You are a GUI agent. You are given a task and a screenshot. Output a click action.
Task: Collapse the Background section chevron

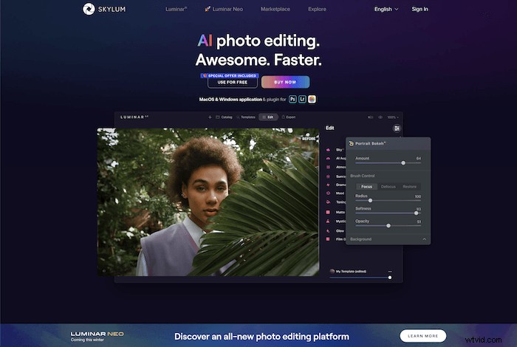click(x=425, y=239)
